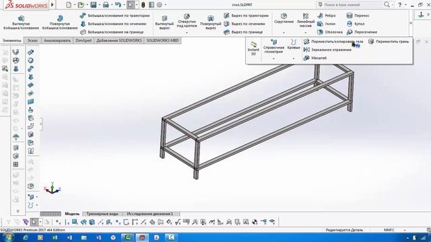Choose Вырез по границе

click(243, 32)
